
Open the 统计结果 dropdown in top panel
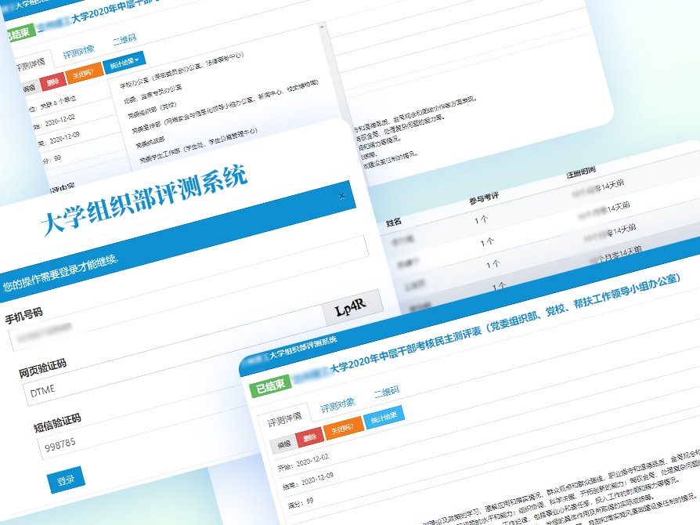(x=124, y=60)
